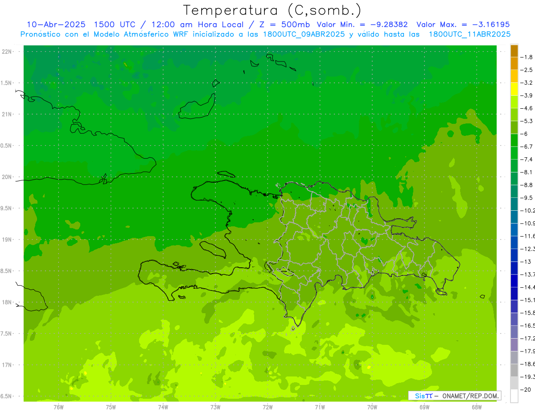
Task: Click the '74W' longitude label
Action: click(163, 407)
